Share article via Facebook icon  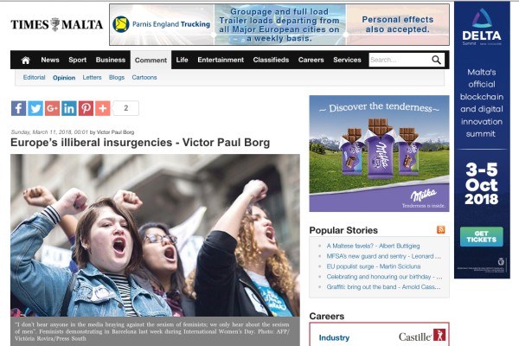coord(18,108)
